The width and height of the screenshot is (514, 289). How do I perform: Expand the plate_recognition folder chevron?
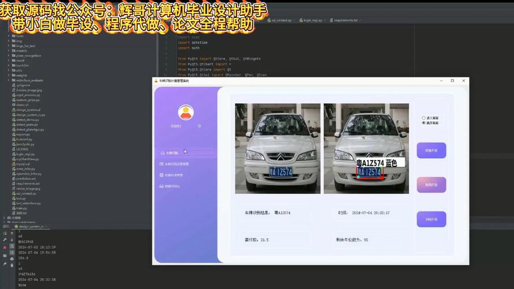9,55
